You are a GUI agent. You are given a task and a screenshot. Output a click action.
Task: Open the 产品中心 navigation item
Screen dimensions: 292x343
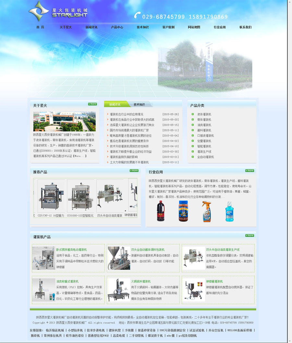[x=117, y=27]
